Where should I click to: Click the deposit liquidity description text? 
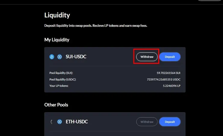(96, 26)
